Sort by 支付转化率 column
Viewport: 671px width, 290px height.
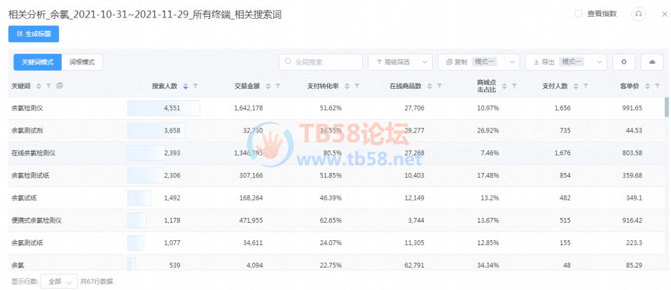tap(347, 86)
